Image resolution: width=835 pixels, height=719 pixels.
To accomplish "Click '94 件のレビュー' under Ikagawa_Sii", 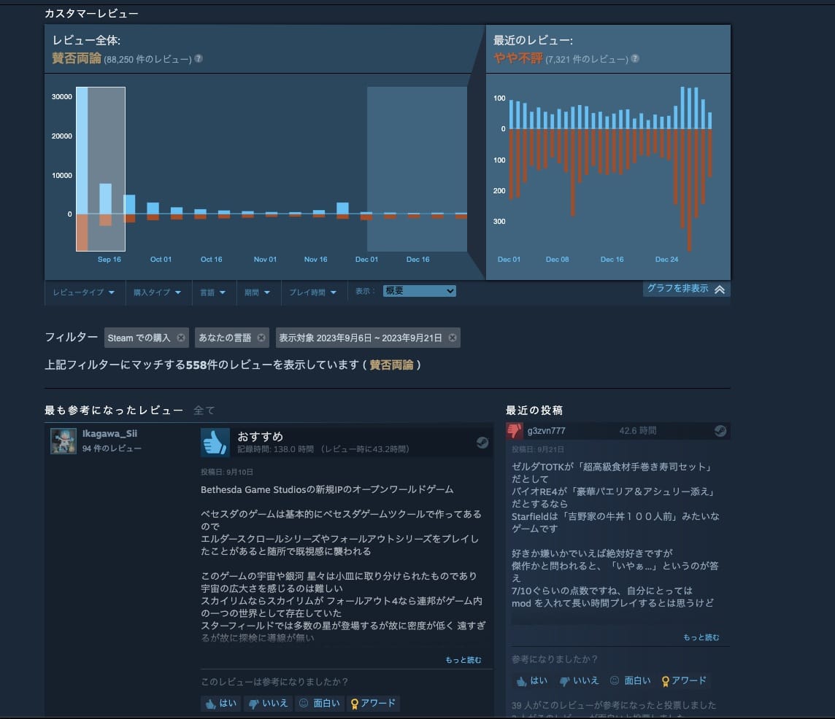I will tap(112, 448).
